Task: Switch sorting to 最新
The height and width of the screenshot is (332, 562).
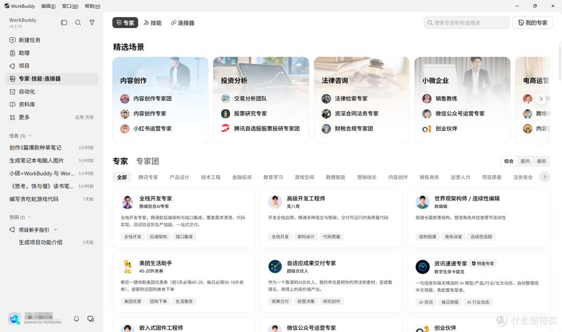Action: tap(542, 162)
